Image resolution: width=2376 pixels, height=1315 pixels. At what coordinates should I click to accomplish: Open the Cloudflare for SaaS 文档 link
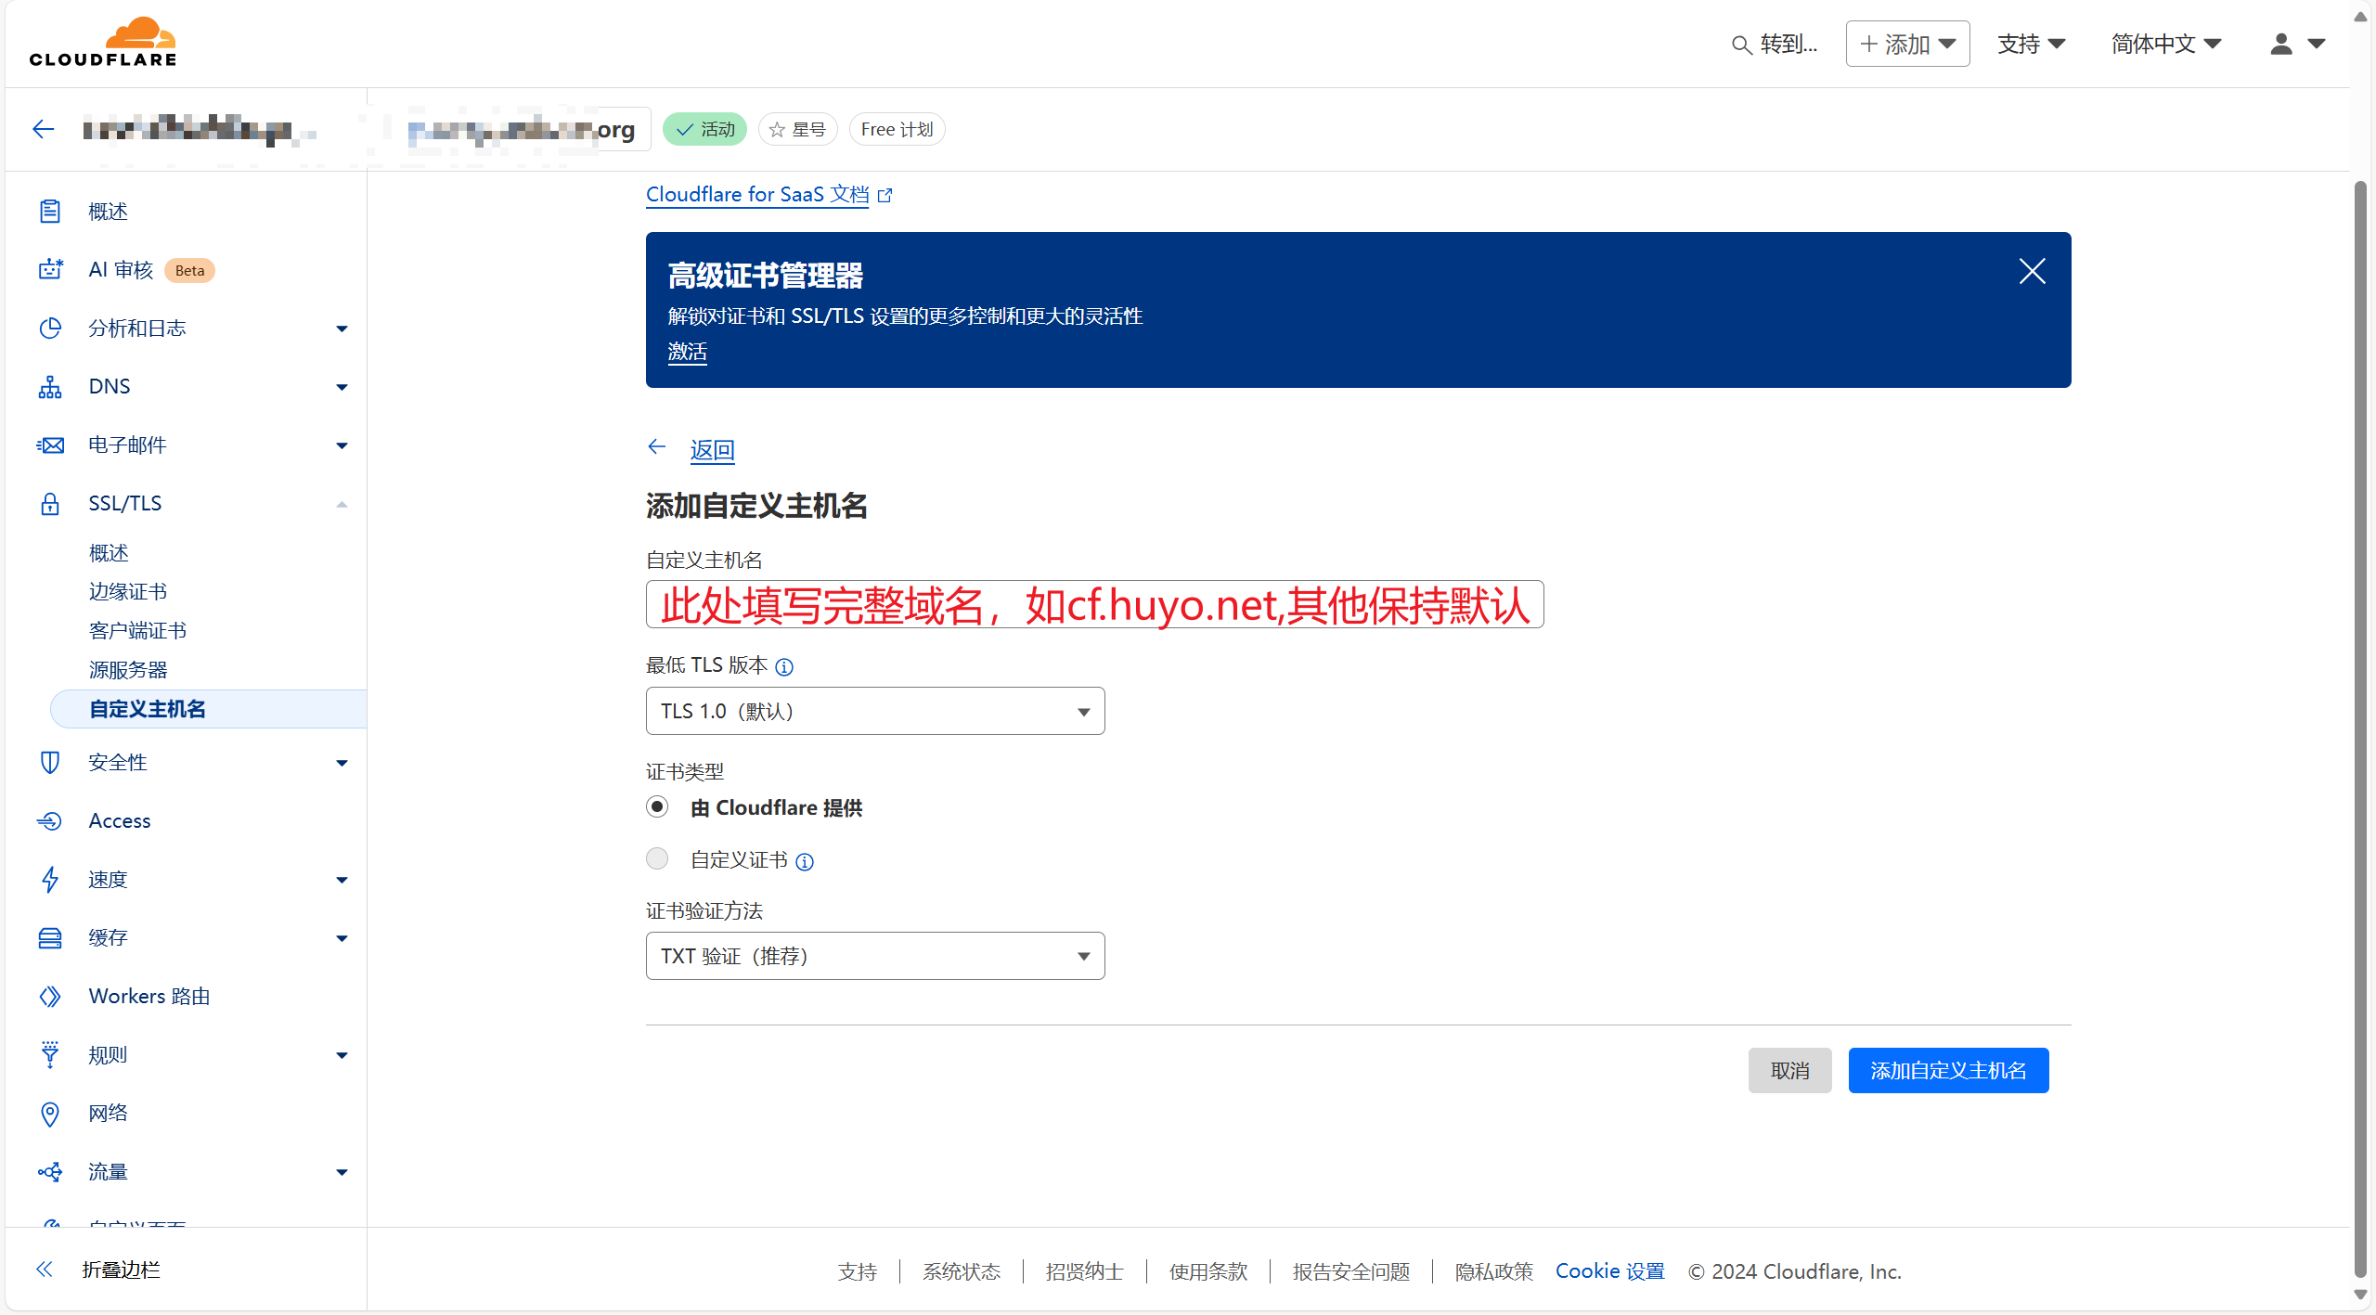coord(757,195)
